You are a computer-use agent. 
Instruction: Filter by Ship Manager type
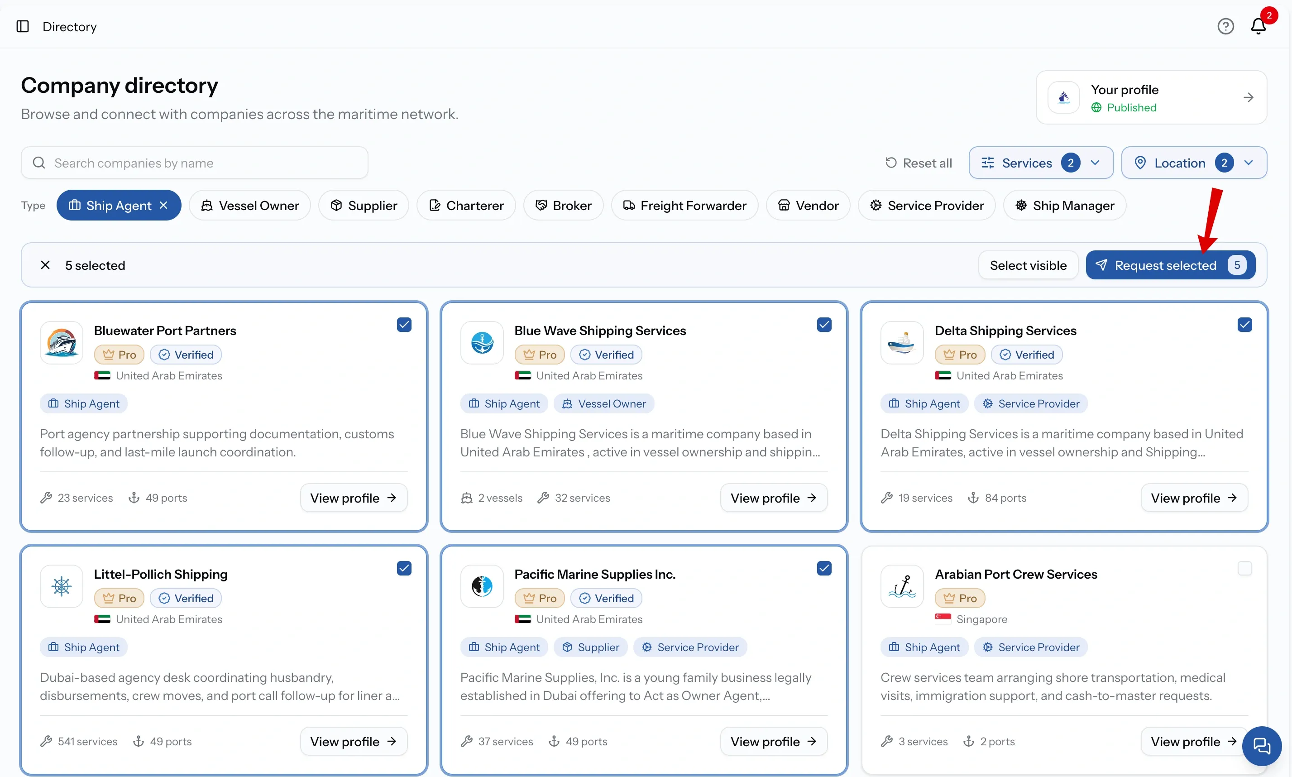(1064, 205)
